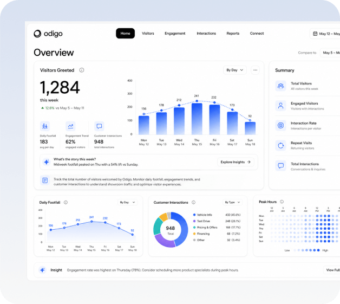
Task: Click the Interaction Rate summary row title
Action: pyautogui.click(x=303, y=123)
